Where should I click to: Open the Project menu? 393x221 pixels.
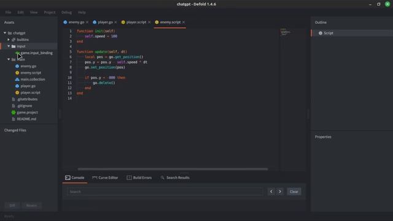(x=50, y=12)
